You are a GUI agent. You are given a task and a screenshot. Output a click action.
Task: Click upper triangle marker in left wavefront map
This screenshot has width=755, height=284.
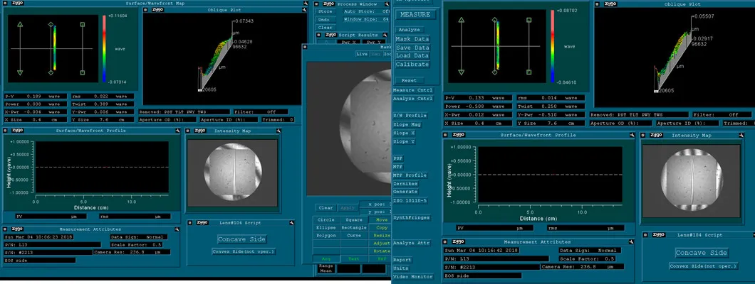click(20, 24)
